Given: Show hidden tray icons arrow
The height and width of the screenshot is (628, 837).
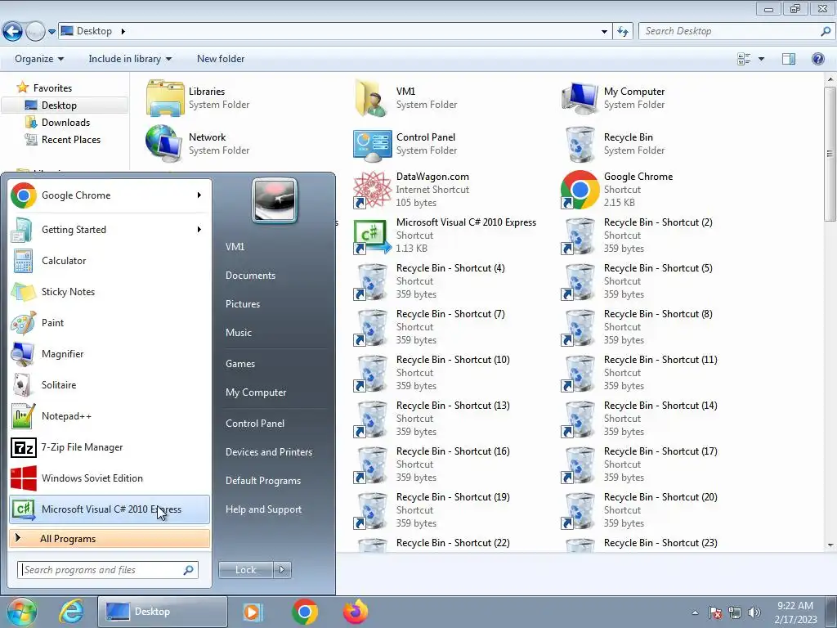Looking at the screenshot, I should (x=695, y=612).
